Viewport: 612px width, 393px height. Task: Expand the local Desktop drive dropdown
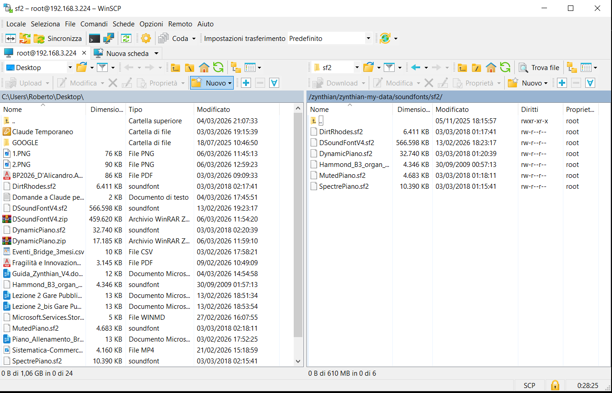click(70, 68)
